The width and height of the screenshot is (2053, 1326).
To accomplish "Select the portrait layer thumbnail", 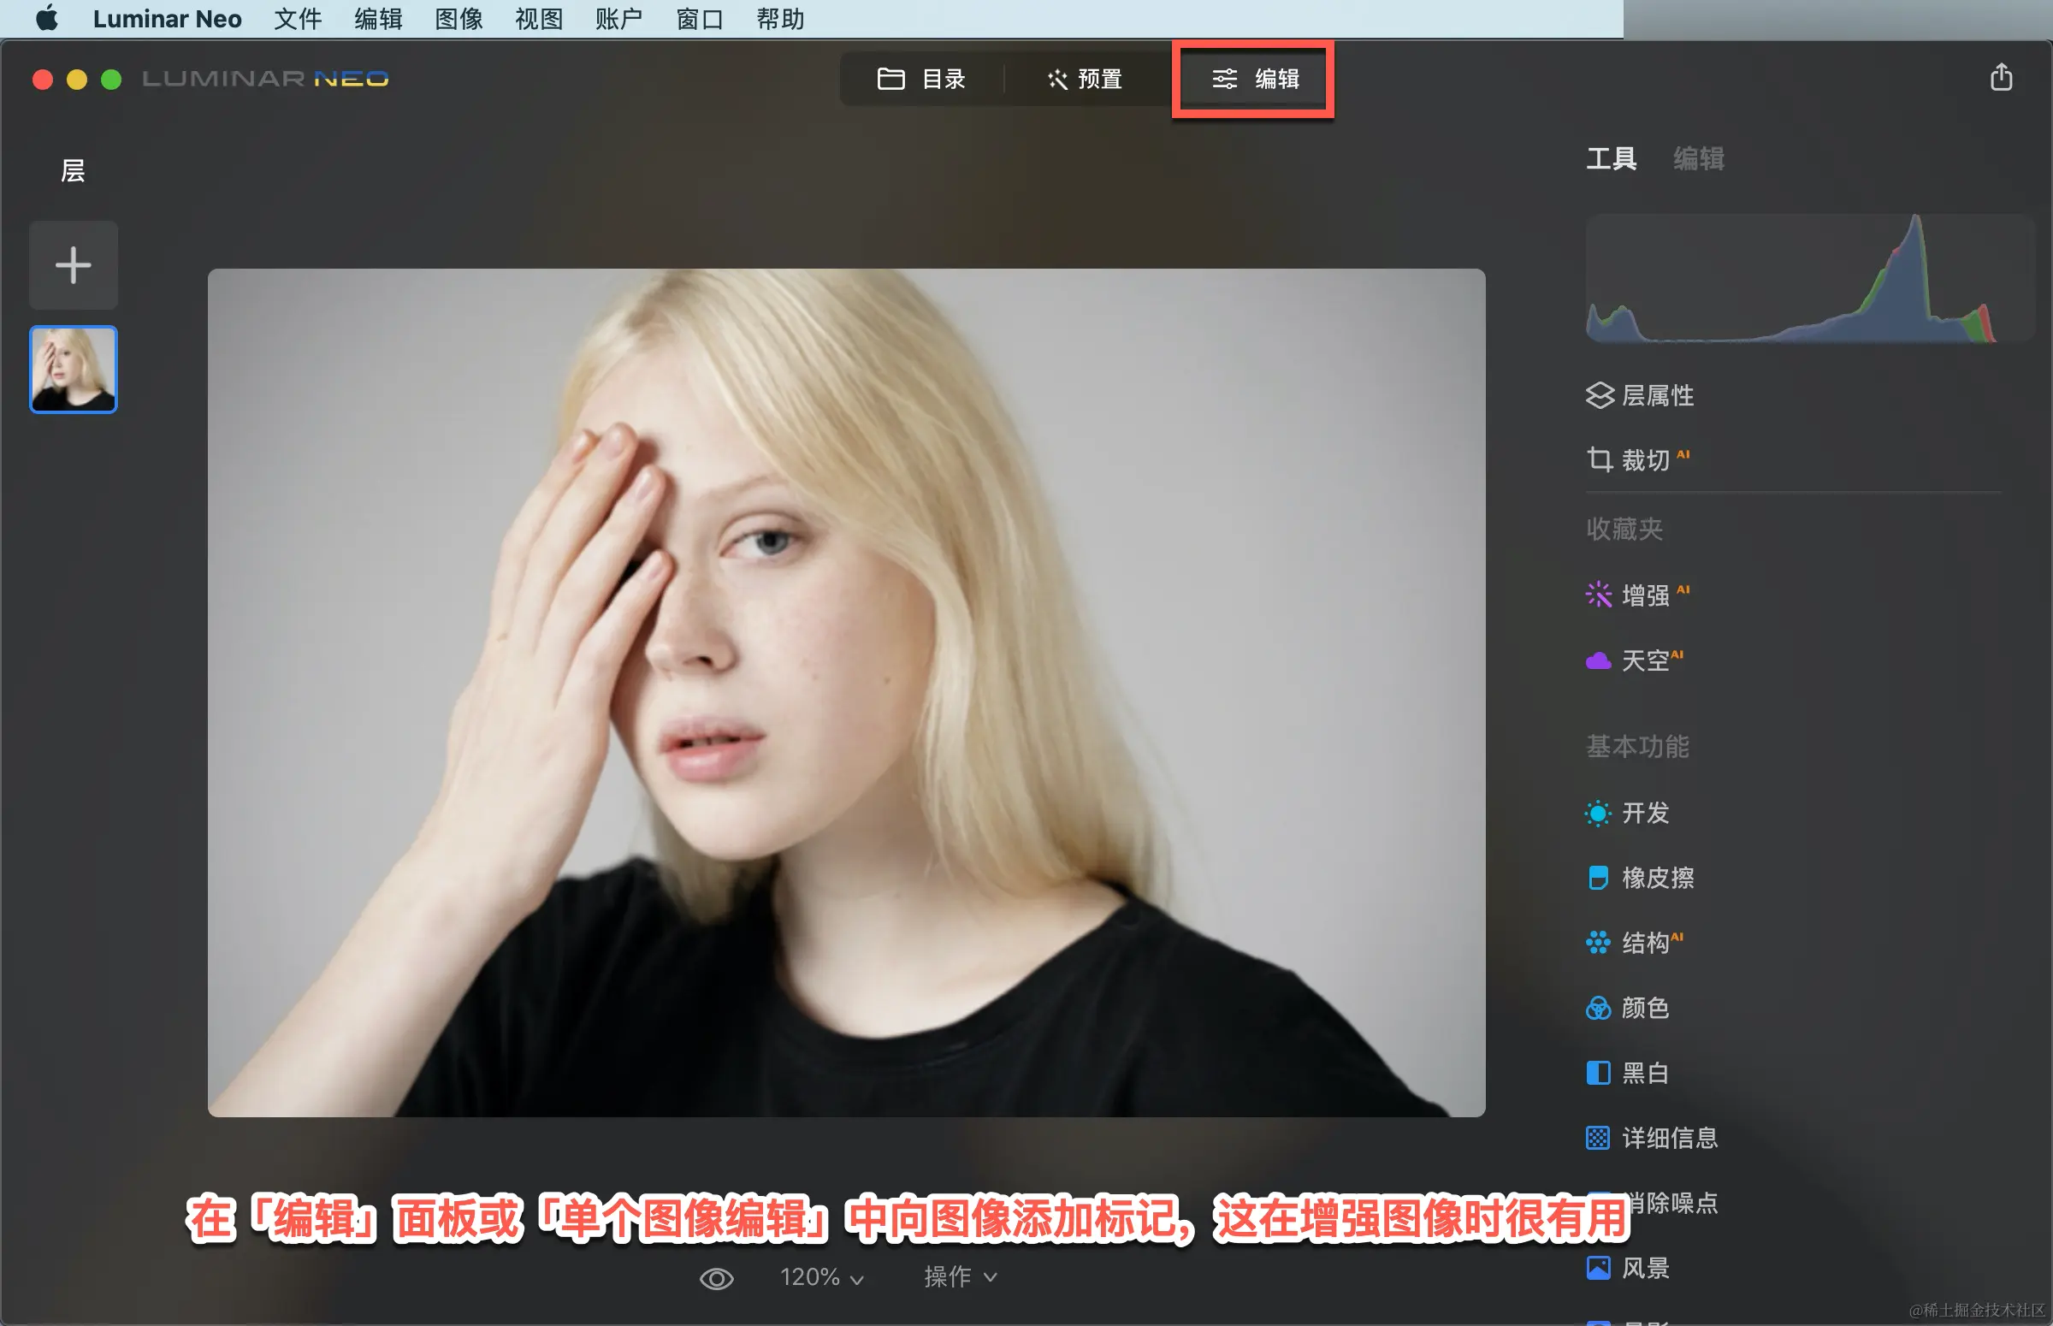I will click(x=74, y=370).
